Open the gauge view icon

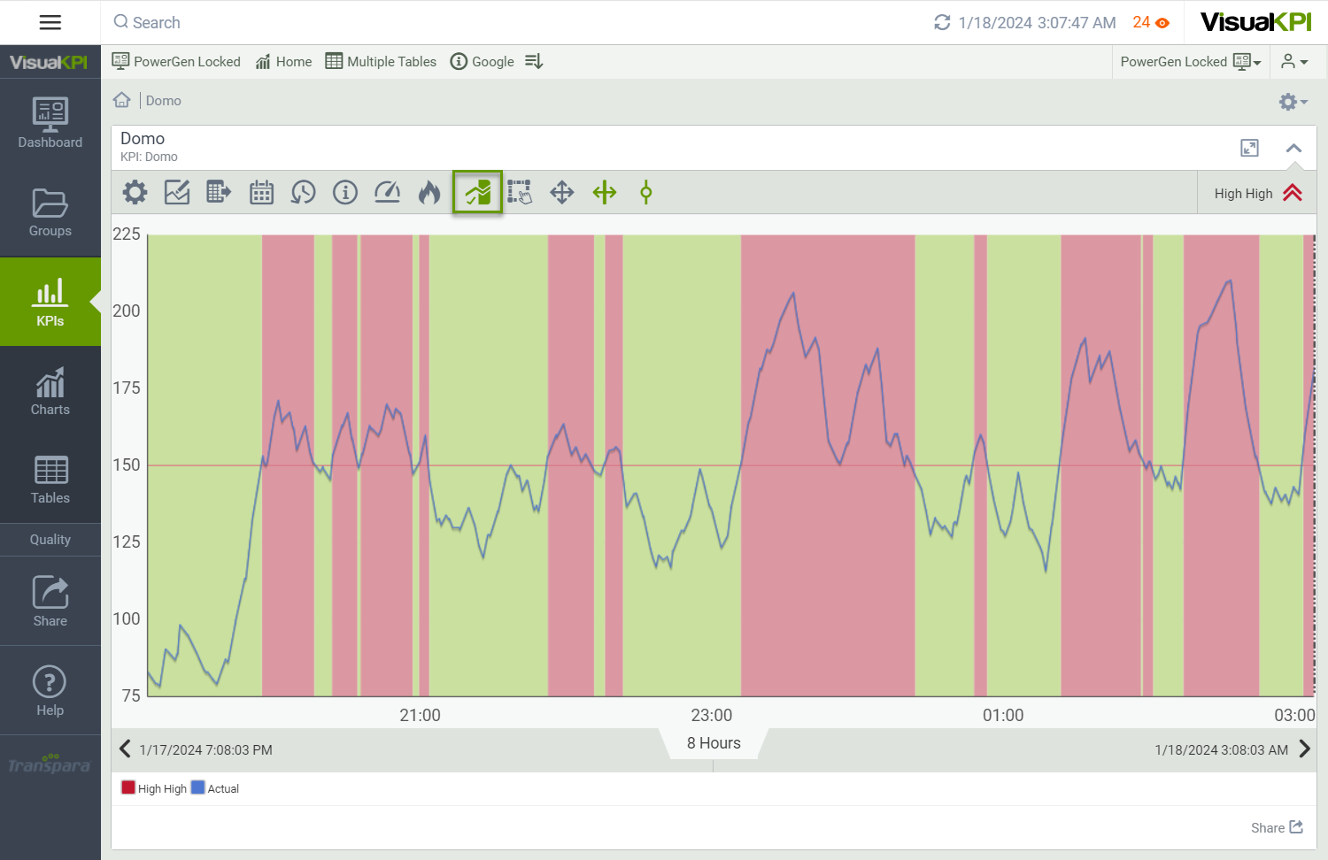pyautogui.click(x=387, y=192)
